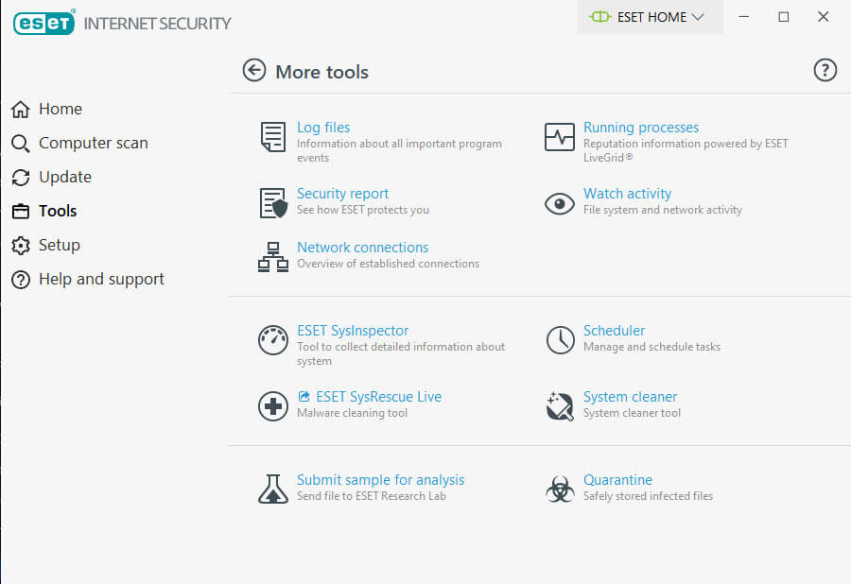The width and height of the screenshot is (851, 584).
Task: Click the Network connections computers icon
Action: [273, 257]
